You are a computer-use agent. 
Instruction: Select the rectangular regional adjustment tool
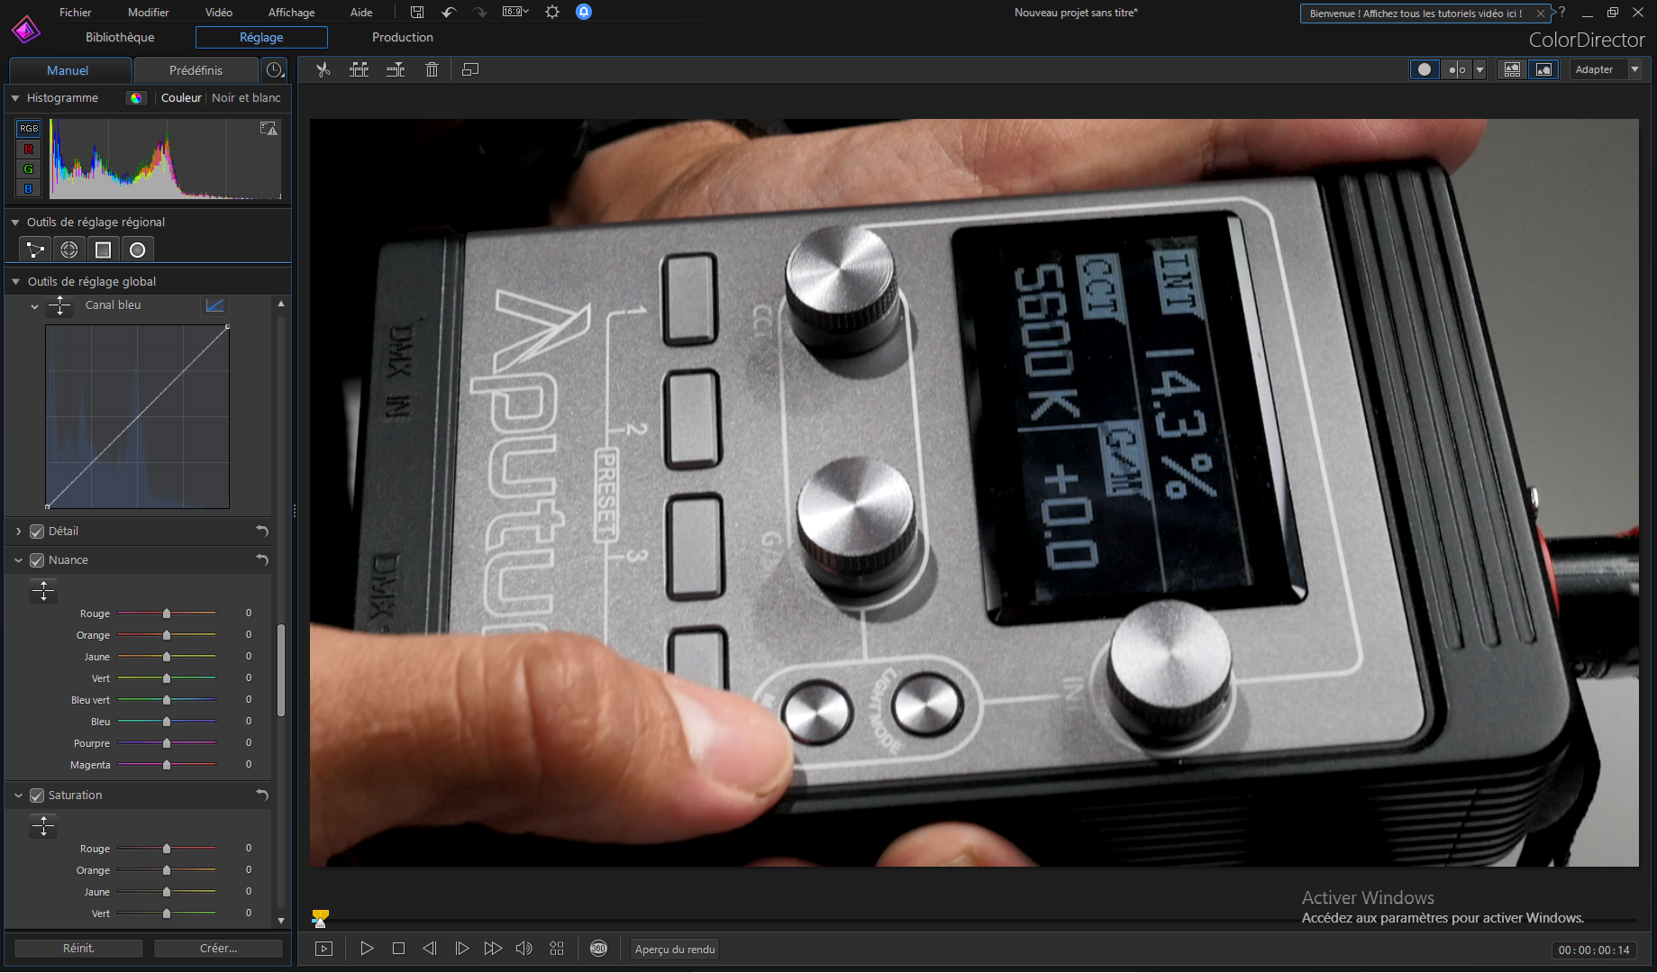[x=104, y=250]
